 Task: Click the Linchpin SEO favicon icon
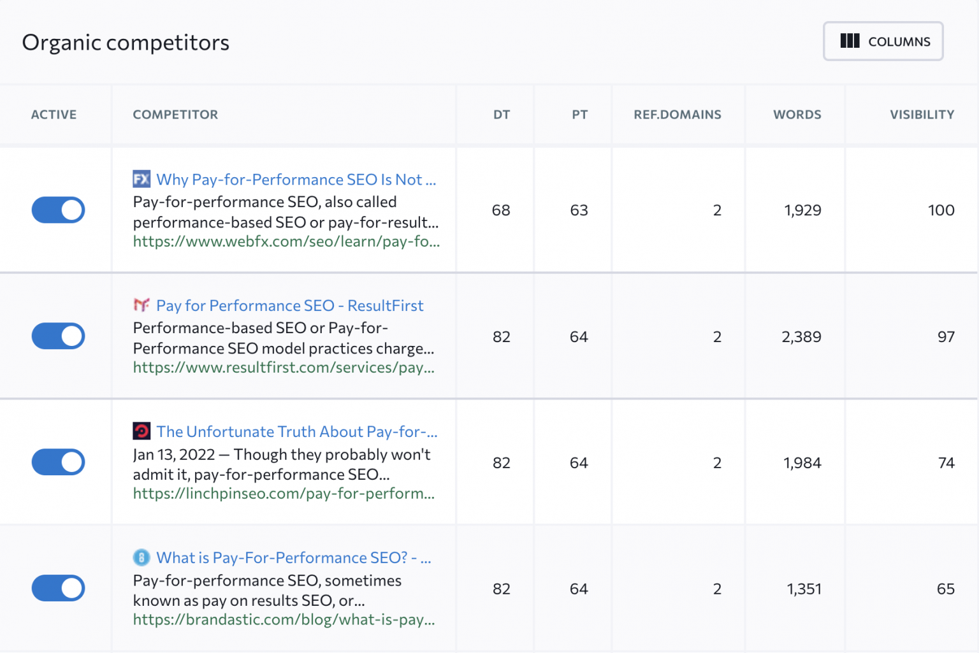[141, 431]
